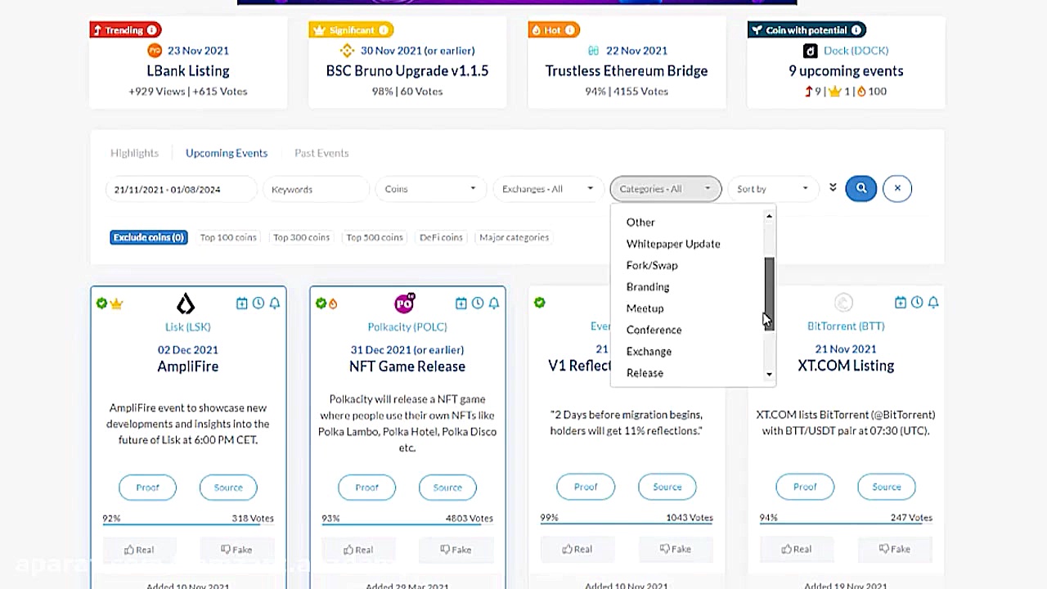Open Proof for Lisk AmpliFire event
This screenshot has height=589, width=1047.
tap(147, 488)
